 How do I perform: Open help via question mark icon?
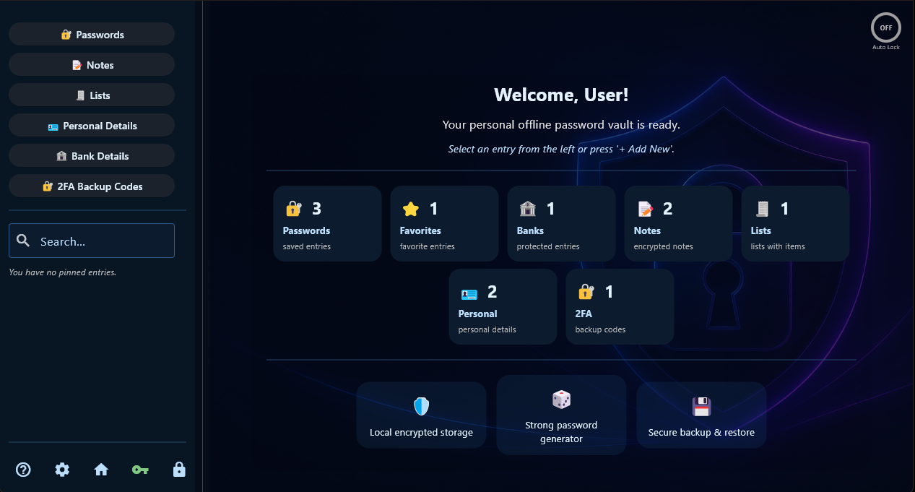[23, 470]
